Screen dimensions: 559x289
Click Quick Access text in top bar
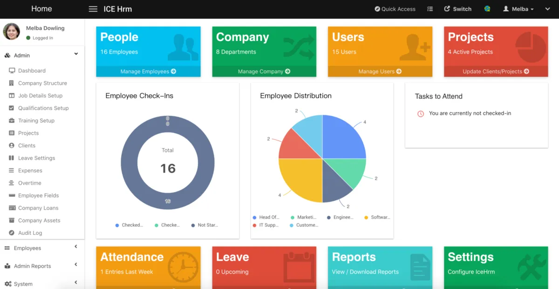click(398, 9)
